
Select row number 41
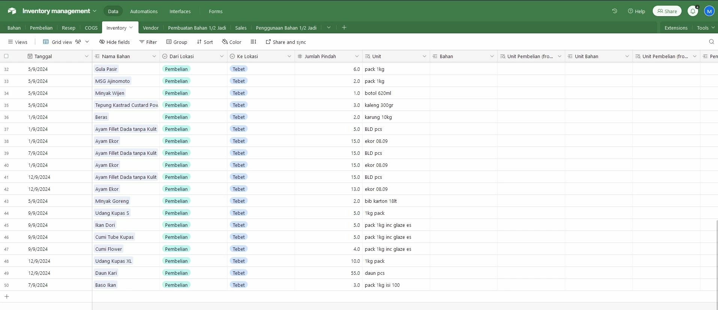(x=6, y=177)
